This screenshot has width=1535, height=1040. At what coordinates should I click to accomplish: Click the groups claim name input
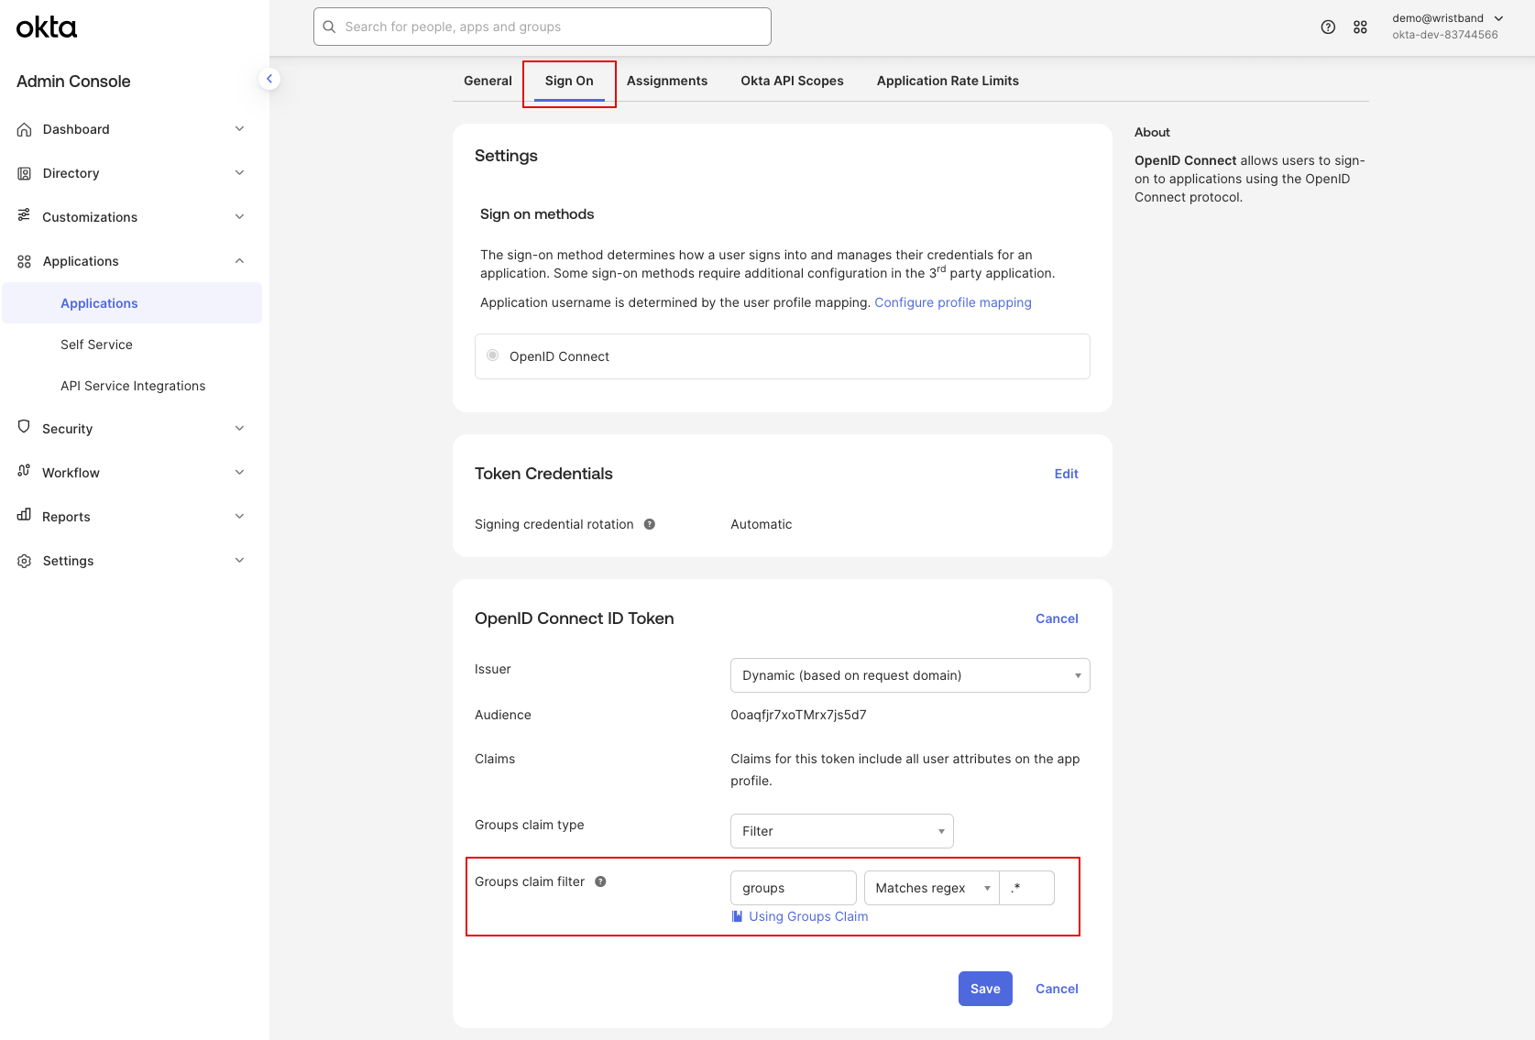click(x=794, y=888)
